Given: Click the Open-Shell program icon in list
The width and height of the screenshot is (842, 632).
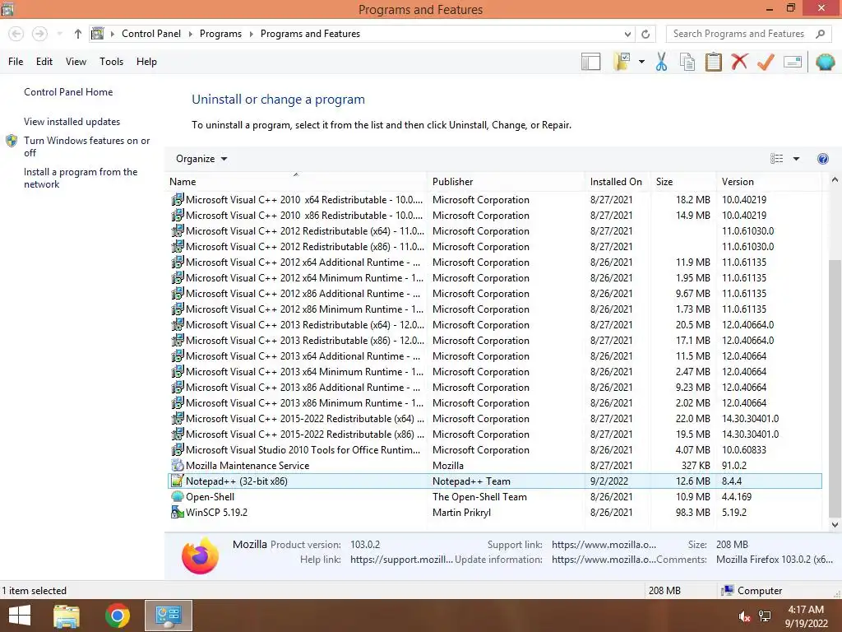Looking at the screenshot, I should click(x=178, y=496).
